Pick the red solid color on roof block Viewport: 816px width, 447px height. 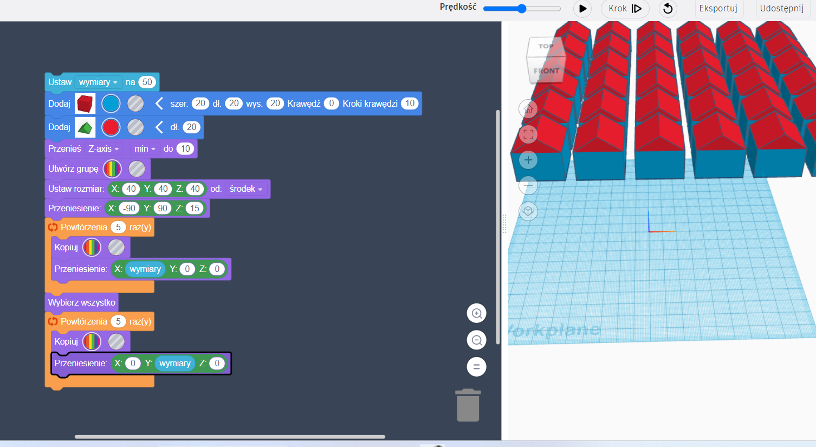point(111,127)
